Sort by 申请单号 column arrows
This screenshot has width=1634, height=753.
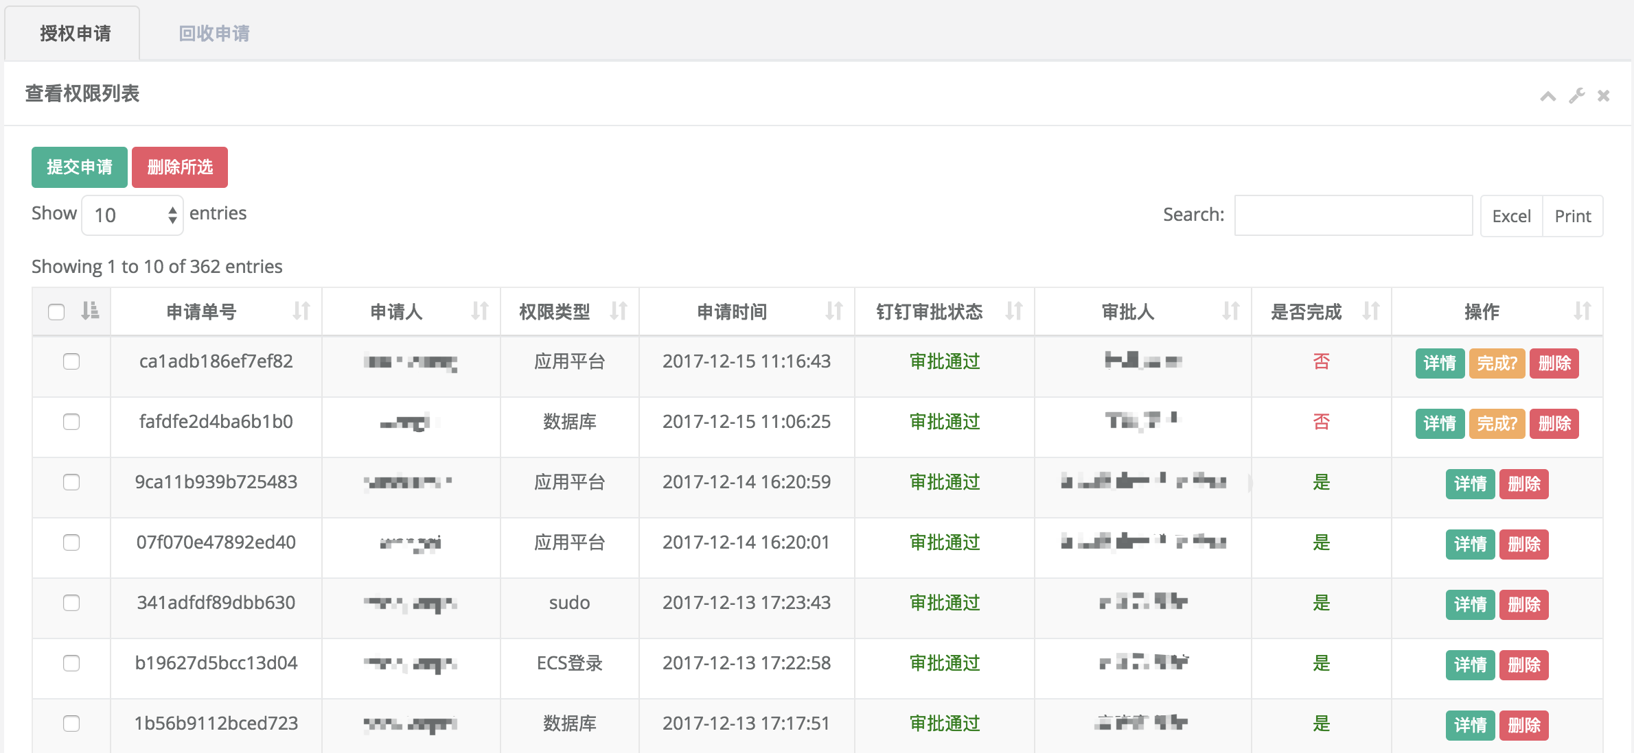coord(301,311)
